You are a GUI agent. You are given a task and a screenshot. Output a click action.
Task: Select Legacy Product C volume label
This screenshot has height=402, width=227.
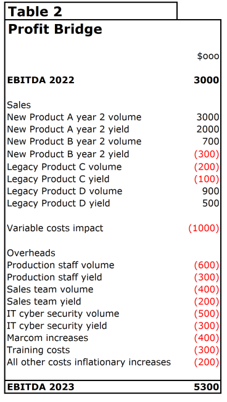64,166
